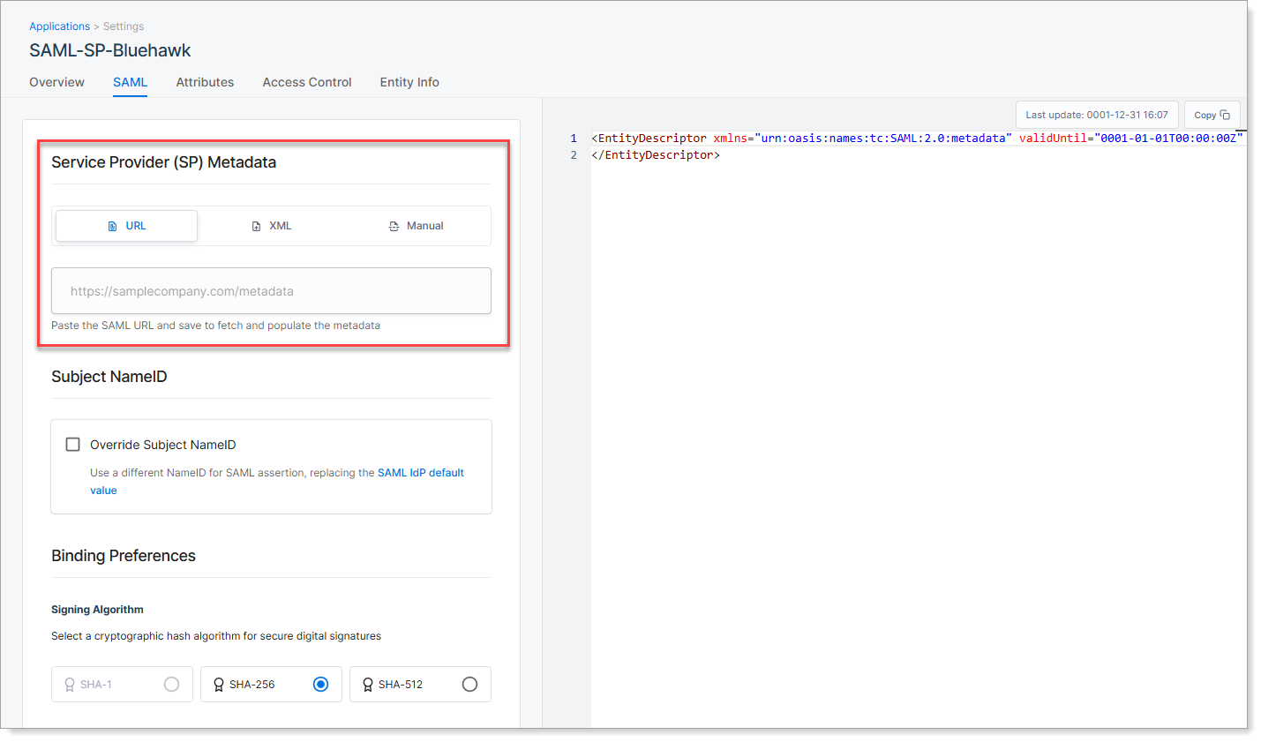Enable Override Subject NameID checkbox
Screen dimensions: 1261x742
point(73,445)
